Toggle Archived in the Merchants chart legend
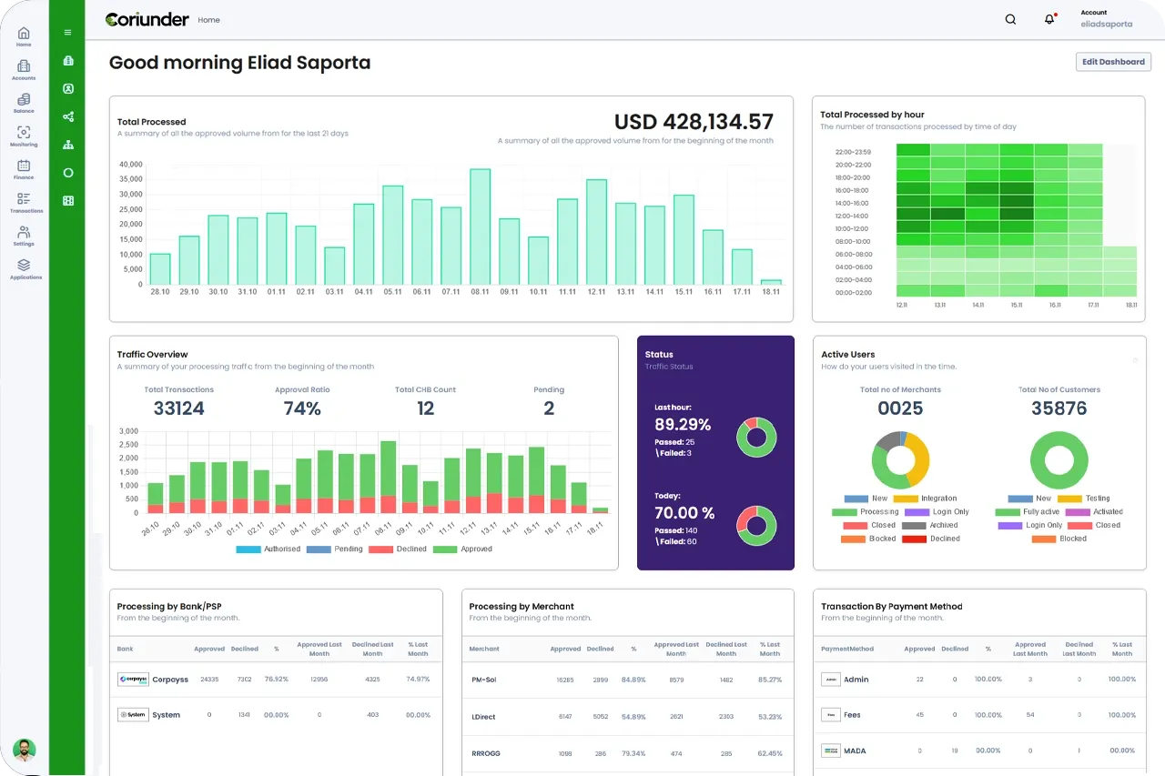The width and height of the screenshot is (1165, 776). pos(929,525)
